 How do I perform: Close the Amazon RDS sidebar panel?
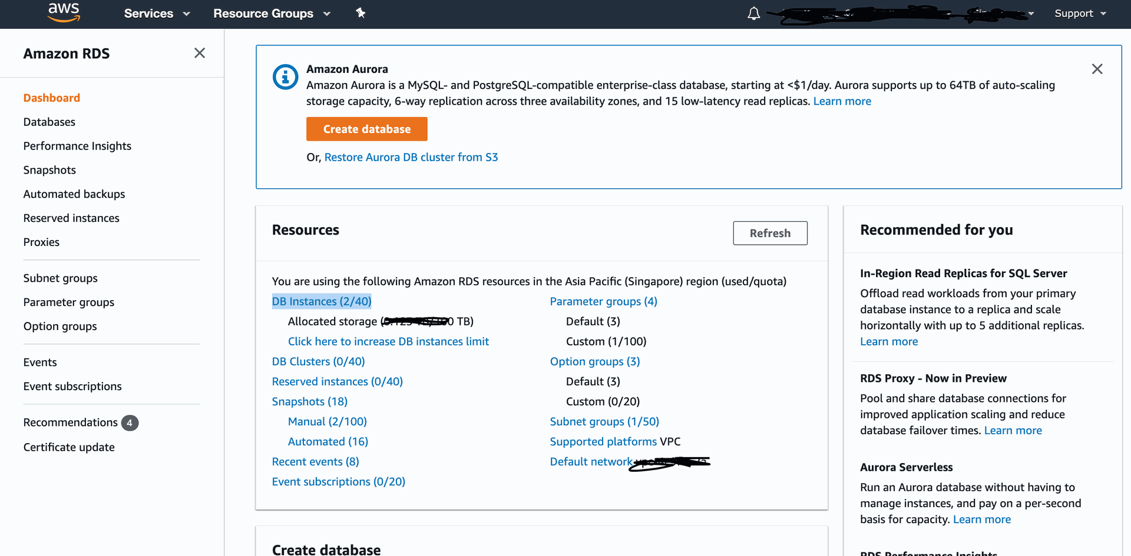pos(200,53)
